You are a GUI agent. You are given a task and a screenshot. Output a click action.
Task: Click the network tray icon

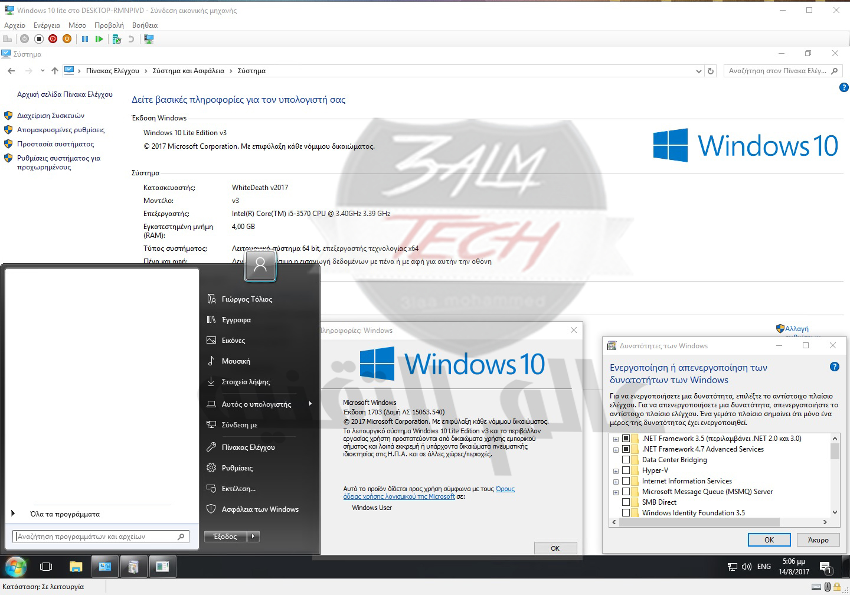pos(733,567)
